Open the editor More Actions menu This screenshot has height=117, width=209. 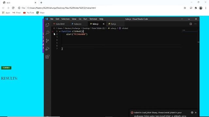[196, 24]
